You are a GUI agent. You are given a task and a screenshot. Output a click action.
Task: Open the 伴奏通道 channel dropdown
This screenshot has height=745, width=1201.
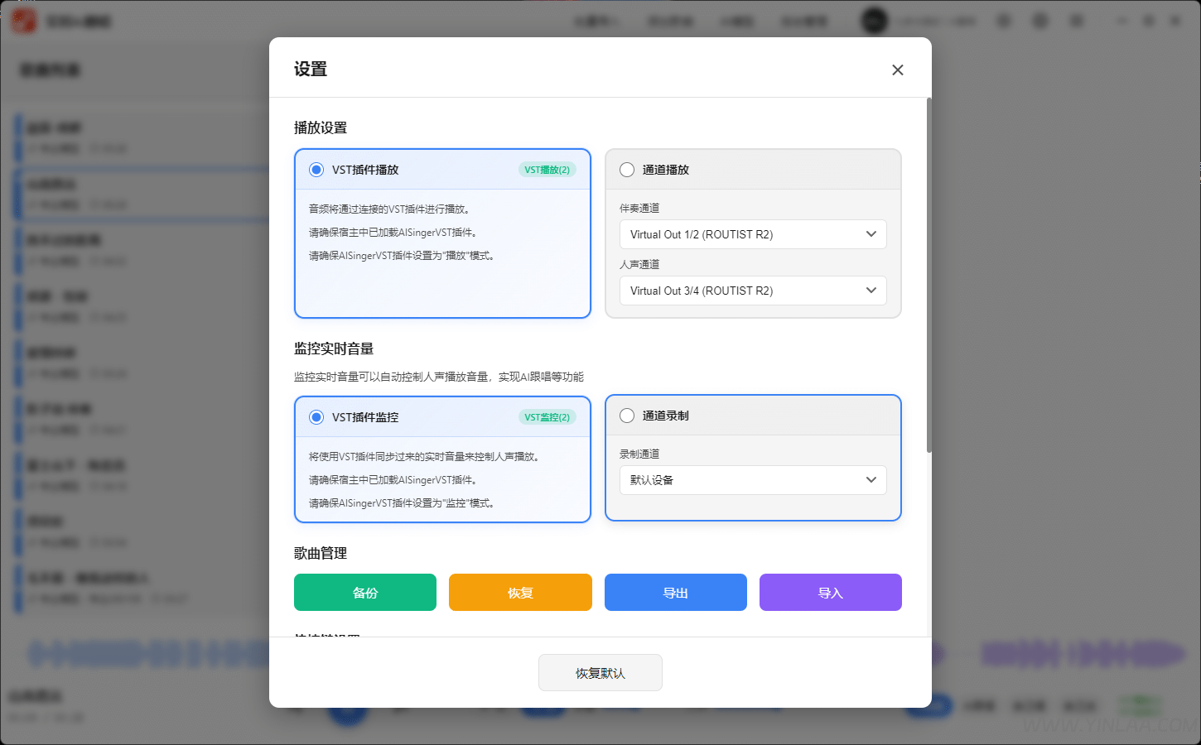point(752,234)
